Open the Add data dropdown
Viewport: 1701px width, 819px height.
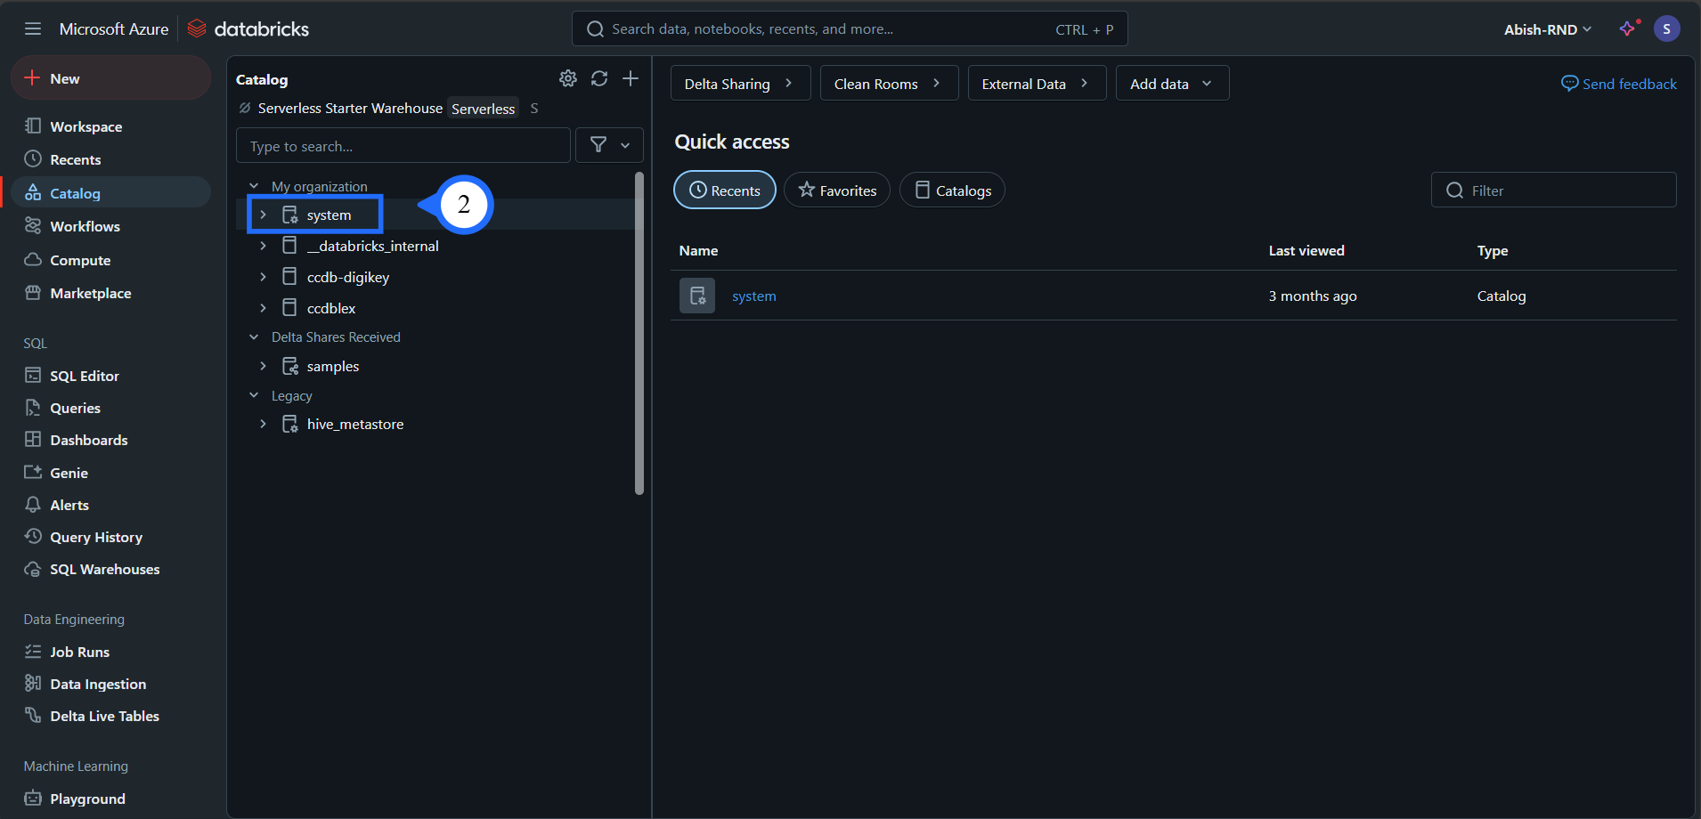coord(1171,84)
